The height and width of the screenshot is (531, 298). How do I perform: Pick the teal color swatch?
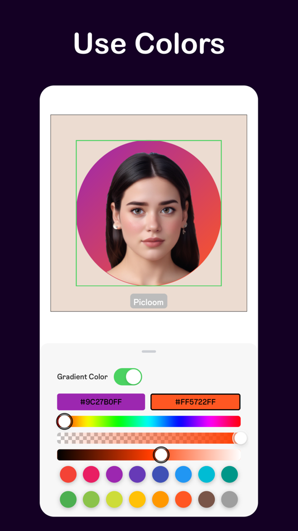(x=230, y=474)
